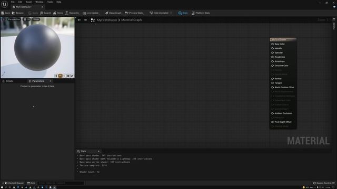Toggle Hide Unrelated nodes
The height and width of the screenshot is (189, 337).
click(x=159, y=13)
